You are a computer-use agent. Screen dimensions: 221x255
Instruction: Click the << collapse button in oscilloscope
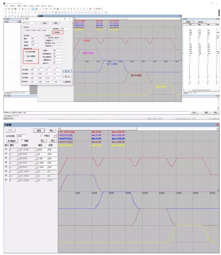pos(55,136)
